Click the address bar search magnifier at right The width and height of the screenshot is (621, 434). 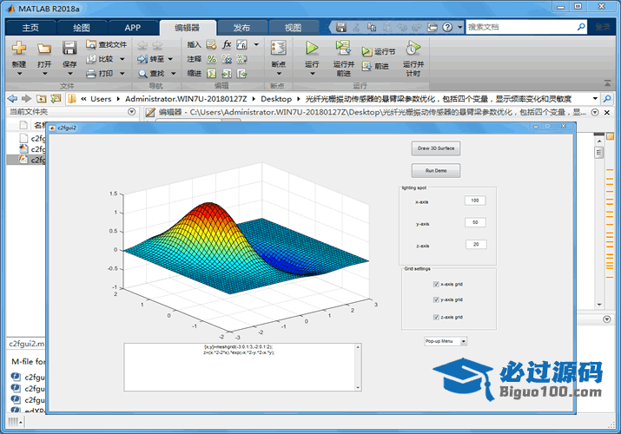pos(607,98)
